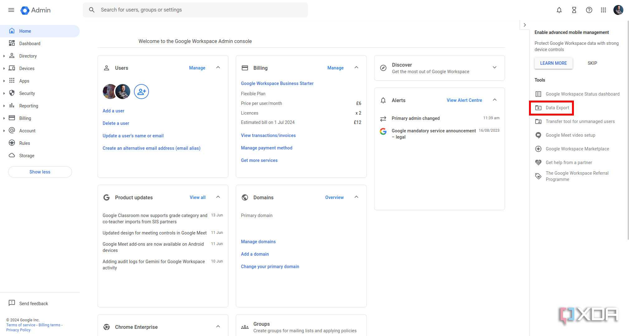The image size is (629, 336).
Task: Open Delete a user link
Action: 116,123
